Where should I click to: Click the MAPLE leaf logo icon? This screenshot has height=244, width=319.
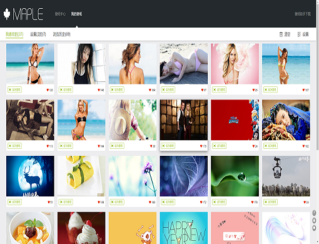[7, 14]
